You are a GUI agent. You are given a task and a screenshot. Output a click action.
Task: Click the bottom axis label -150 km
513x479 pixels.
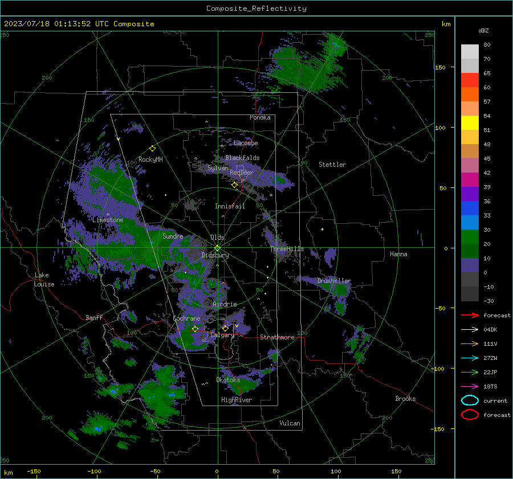coord(34,471)
